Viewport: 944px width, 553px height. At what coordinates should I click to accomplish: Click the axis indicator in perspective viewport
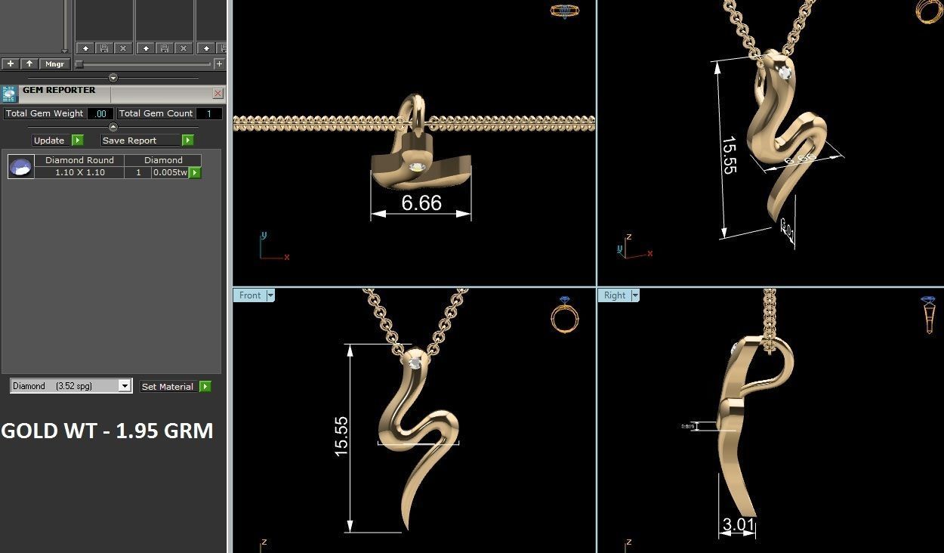click(634, 246)
